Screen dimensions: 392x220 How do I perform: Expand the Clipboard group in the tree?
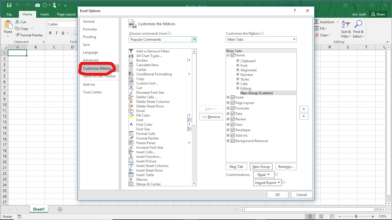pyautogui.click(x=238, y=61)
